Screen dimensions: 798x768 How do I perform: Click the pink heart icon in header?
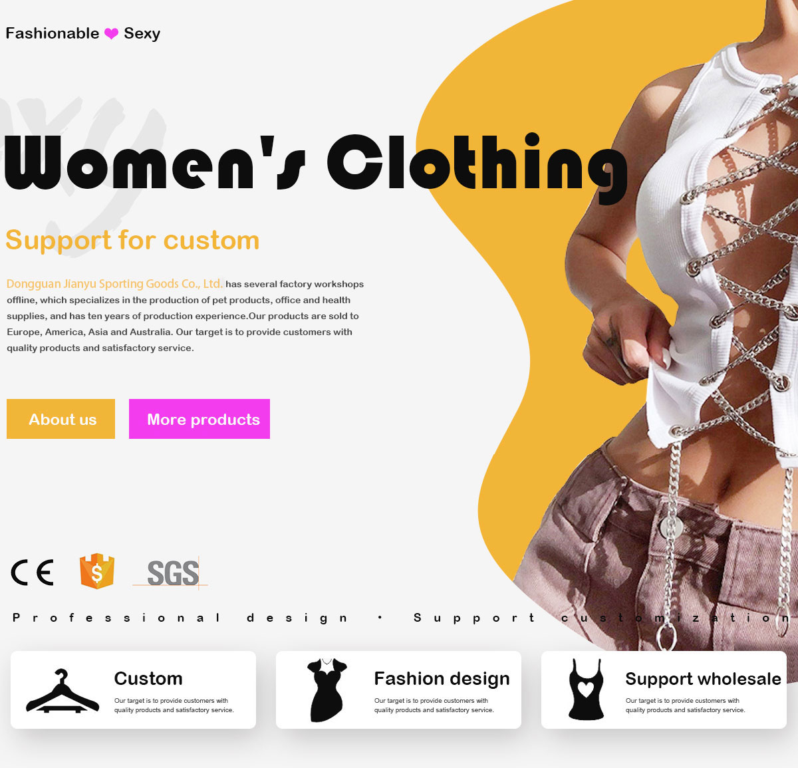(x=111, y=33)
